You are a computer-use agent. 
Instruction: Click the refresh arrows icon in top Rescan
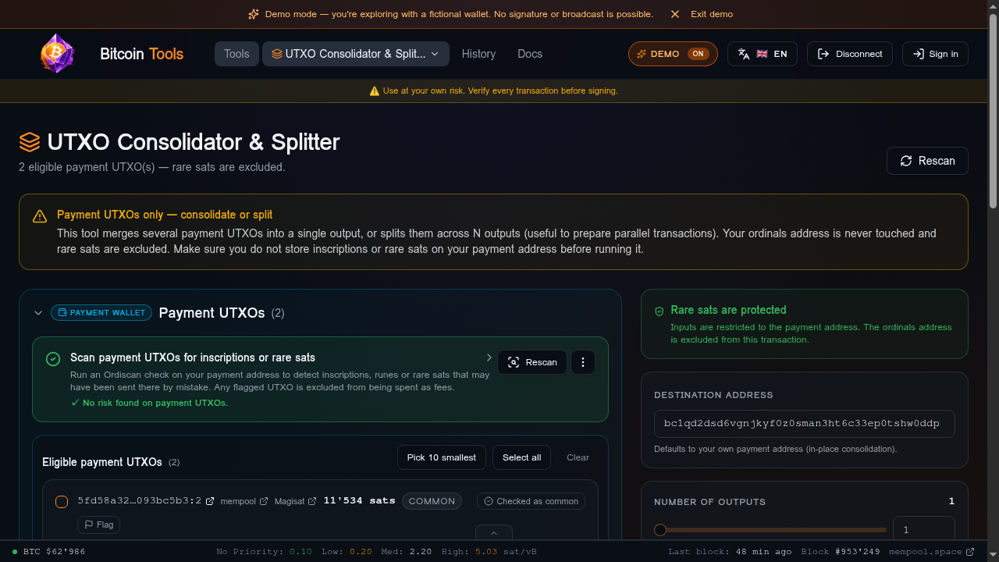(x=906, y=161)
